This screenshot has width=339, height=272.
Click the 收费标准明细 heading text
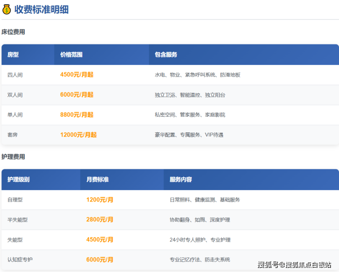point(41,9)
